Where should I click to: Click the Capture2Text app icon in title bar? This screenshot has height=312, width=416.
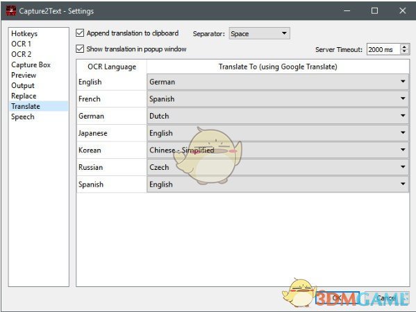(x=11, y=11)
